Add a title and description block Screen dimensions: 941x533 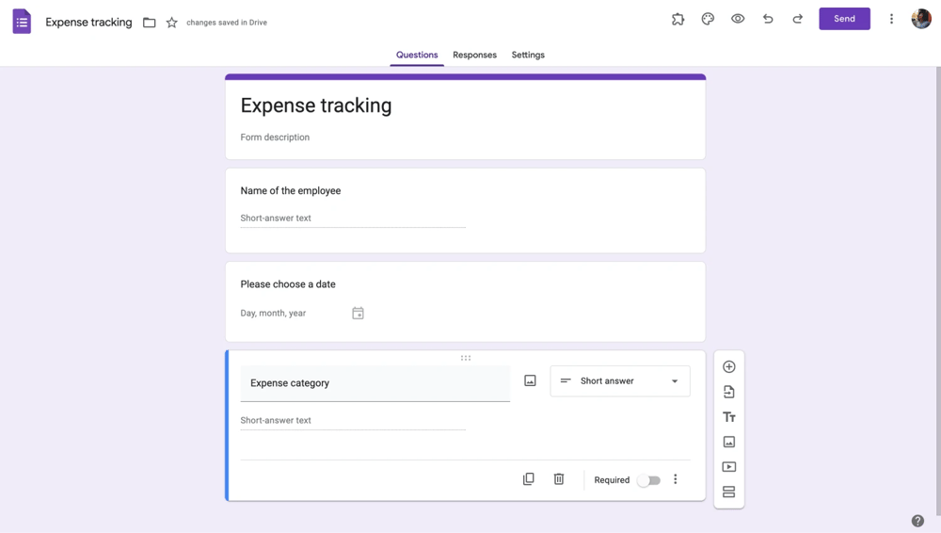tap(728, 417)
